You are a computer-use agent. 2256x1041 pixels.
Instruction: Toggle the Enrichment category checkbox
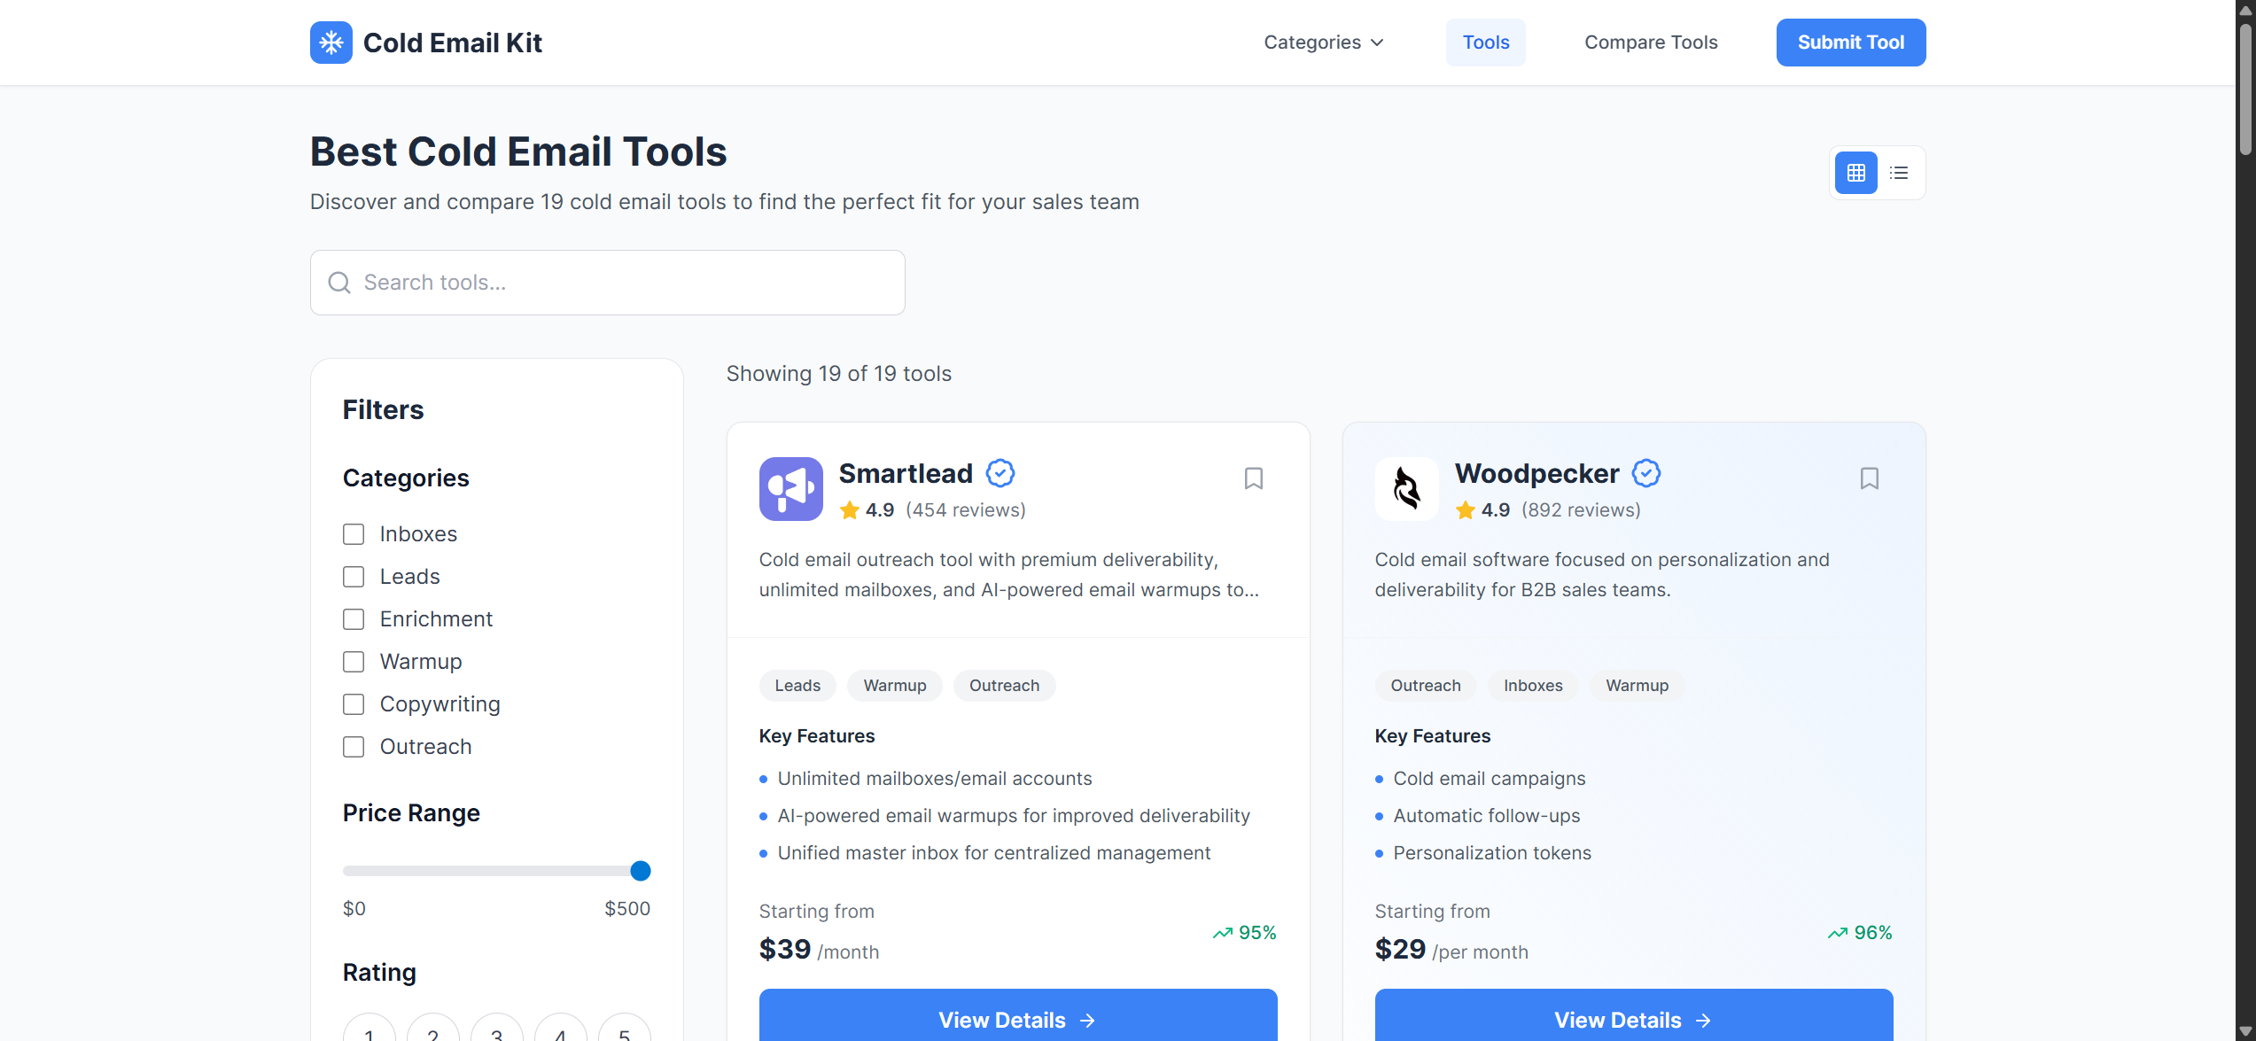[x=354, y=619]
